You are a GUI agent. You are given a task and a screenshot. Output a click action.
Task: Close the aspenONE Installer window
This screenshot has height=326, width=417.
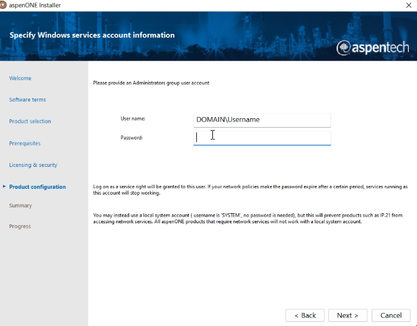click(408, 5)
